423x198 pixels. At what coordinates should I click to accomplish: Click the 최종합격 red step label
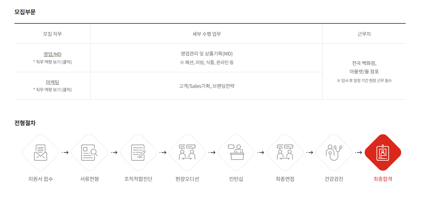point(383,179)
